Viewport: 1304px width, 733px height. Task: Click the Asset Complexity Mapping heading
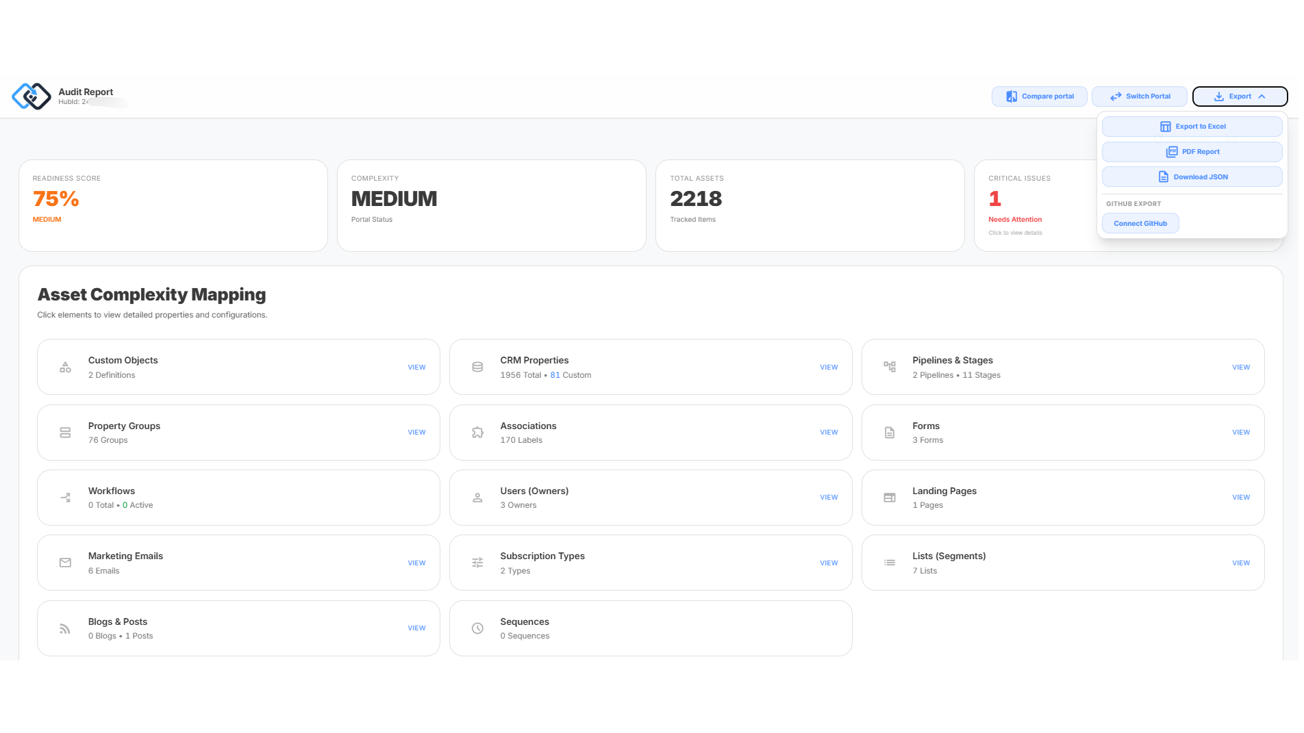coord(151,295)
